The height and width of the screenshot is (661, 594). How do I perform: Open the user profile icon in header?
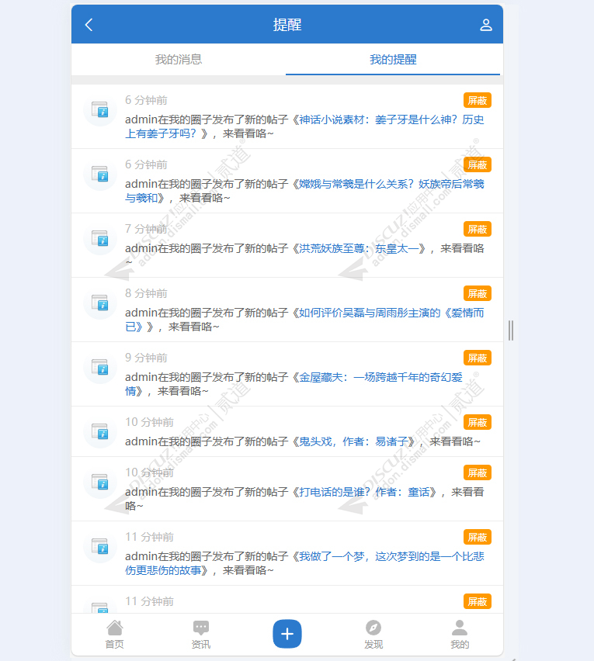(486, 25)
